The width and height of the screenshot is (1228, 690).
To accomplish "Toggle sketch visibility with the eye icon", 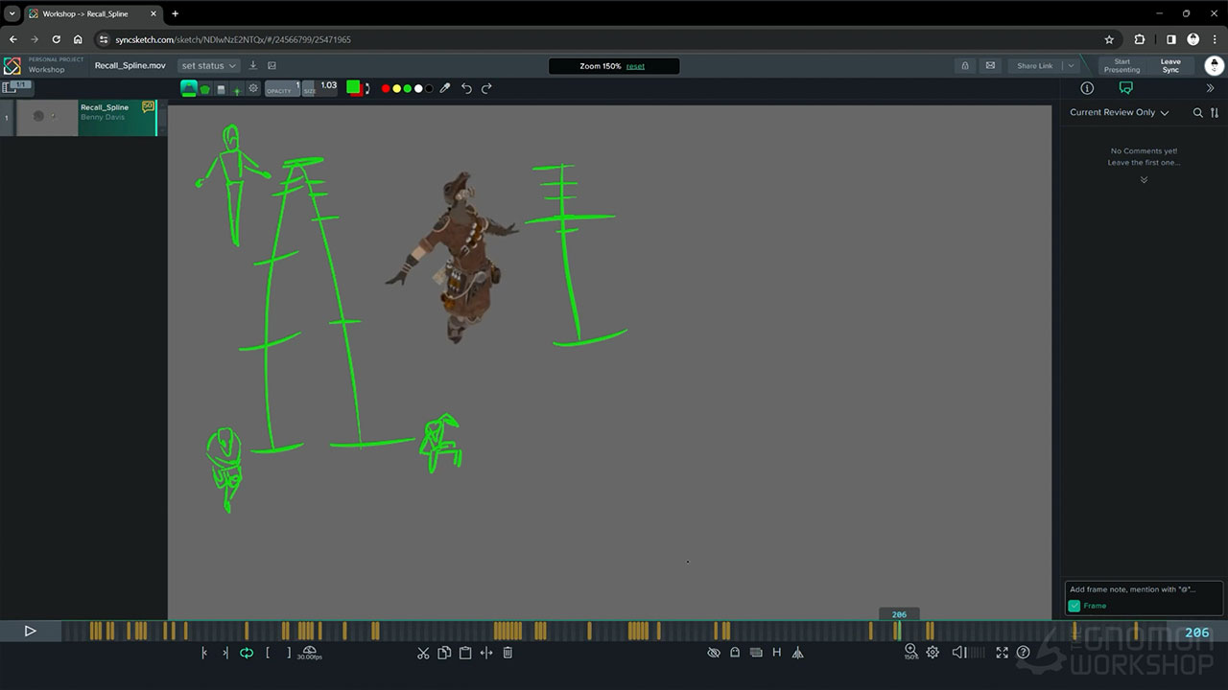I will (x=713, y=653).
